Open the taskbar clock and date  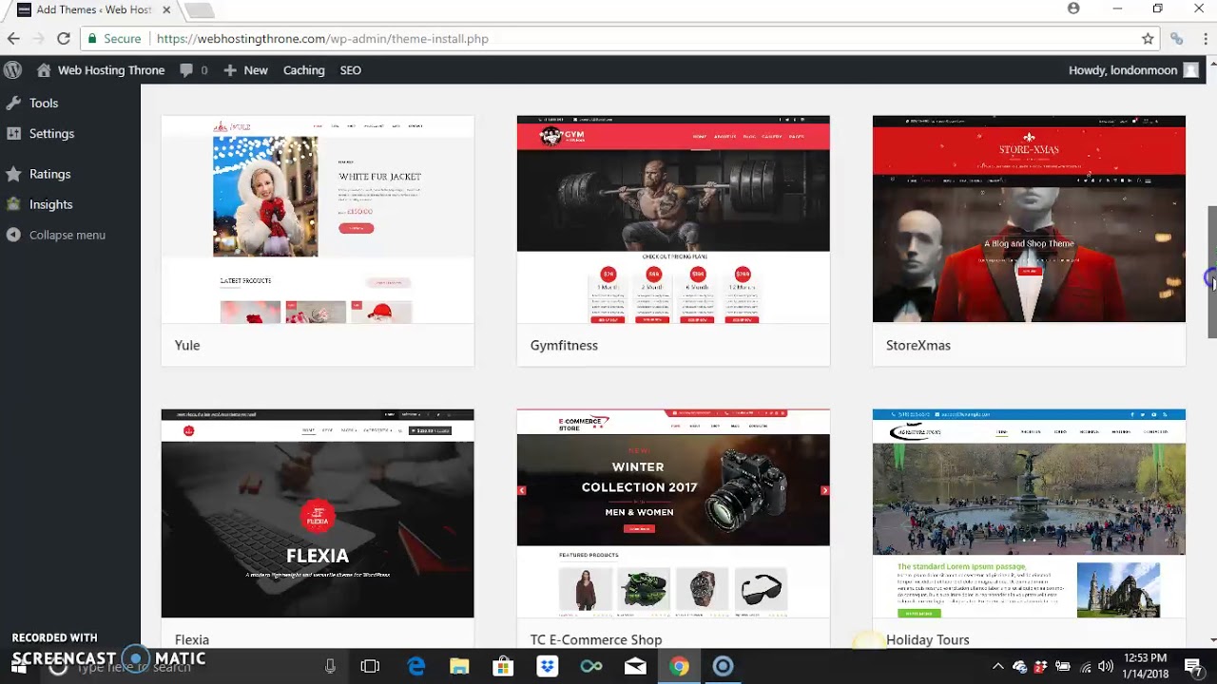click(x=1145, y=666)
